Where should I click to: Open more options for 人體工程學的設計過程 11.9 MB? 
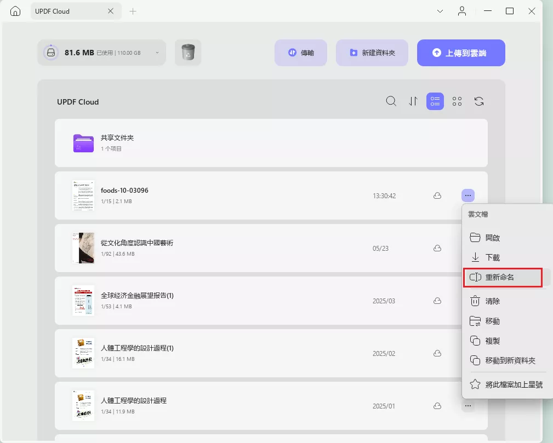468,406
